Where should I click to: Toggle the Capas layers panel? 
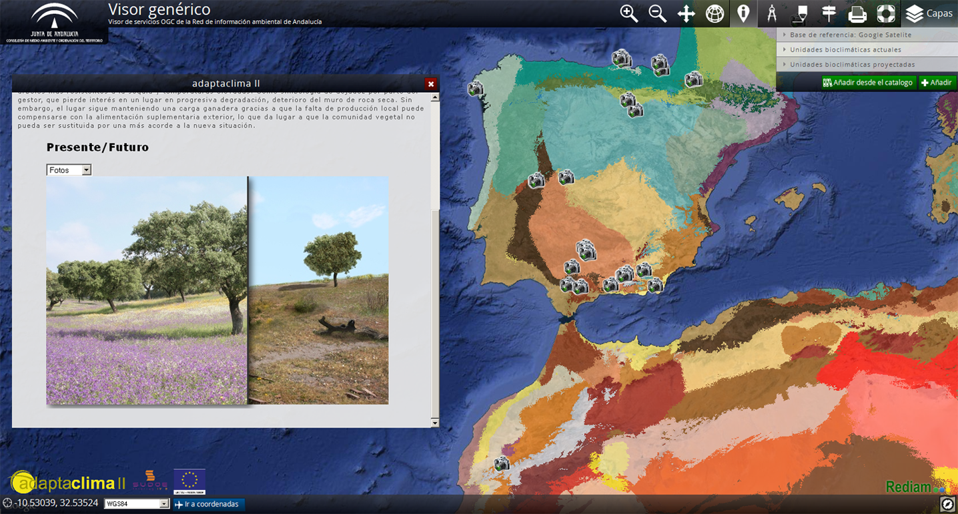[929, 14]
